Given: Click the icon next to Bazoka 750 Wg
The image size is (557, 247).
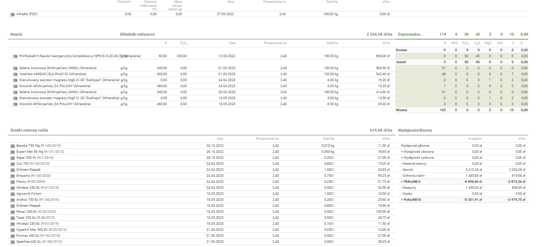Looking at the screenshot, I should point(13,146).
